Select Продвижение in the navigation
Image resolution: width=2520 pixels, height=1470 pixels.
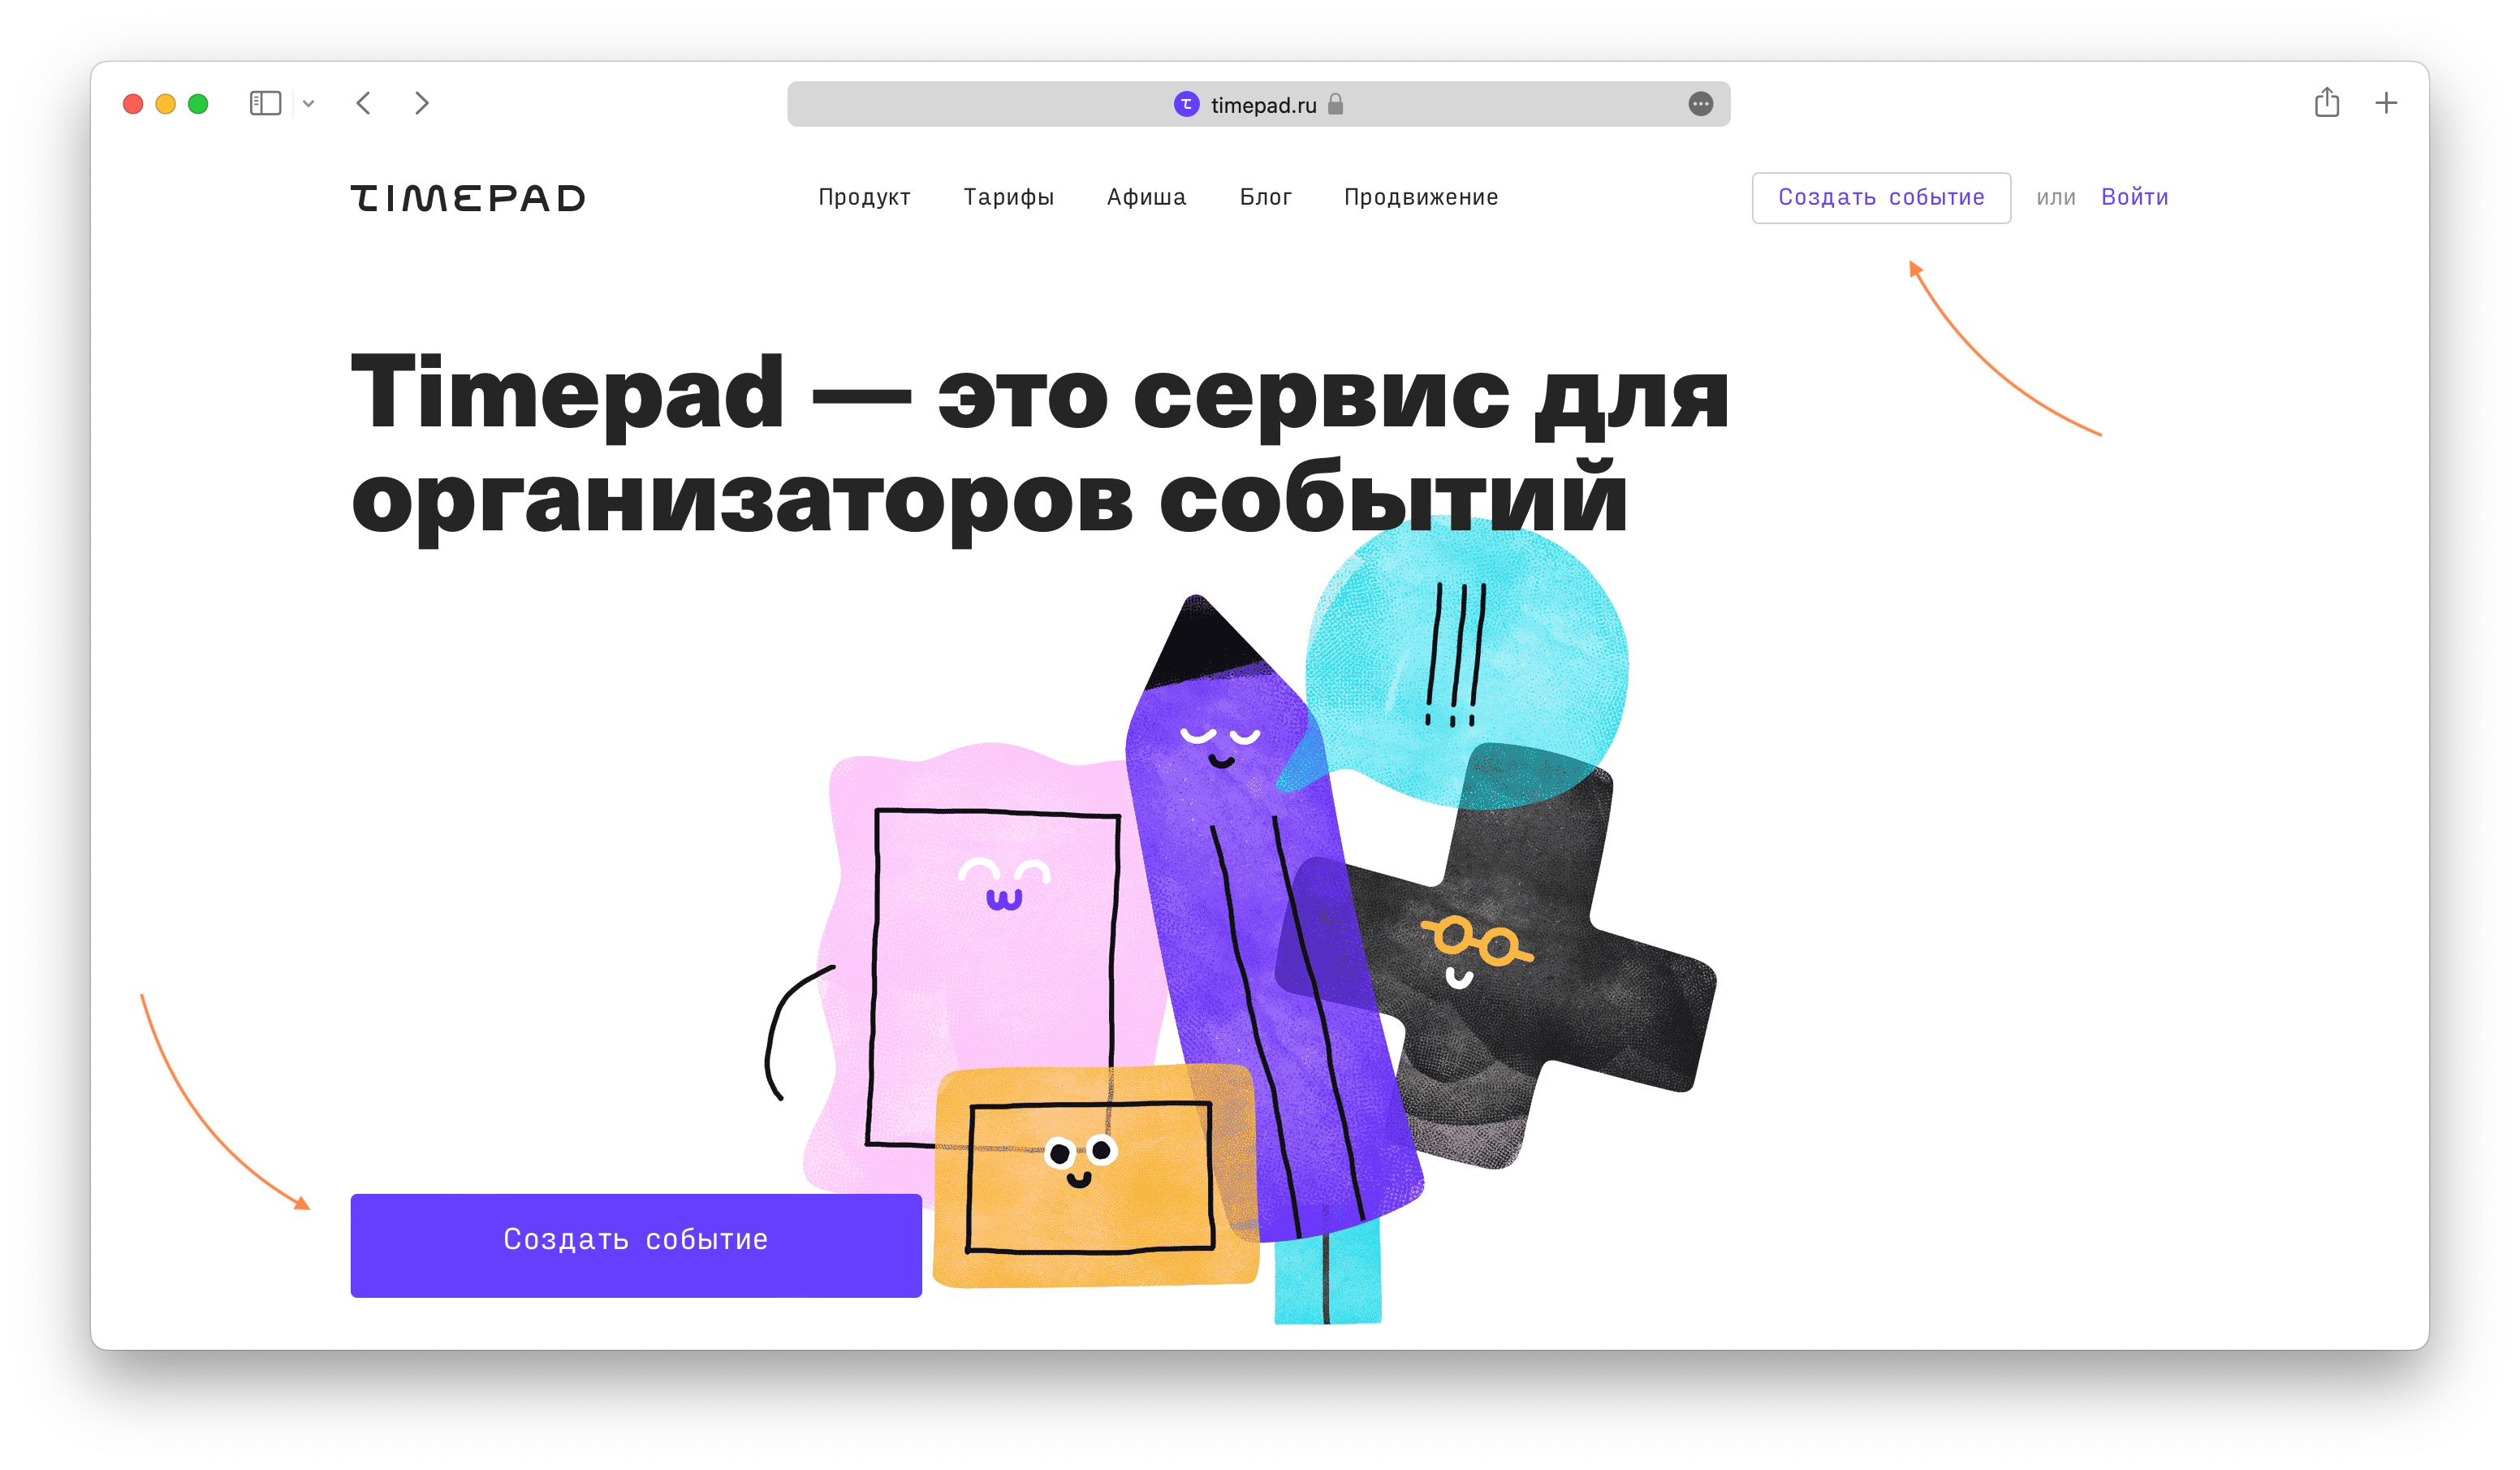(1420, 197)
